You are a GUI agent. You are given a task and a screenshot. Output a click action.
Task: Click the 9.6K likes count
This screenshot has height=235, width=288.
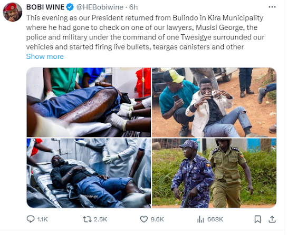(157, 219)
